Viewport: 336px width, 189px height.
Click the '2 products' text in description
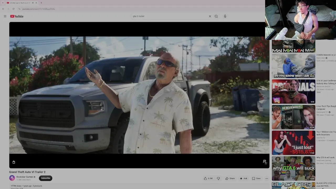[37, 186]
